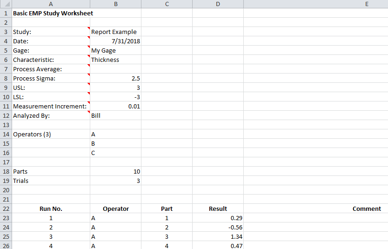Screen dimensions: 388x249
Task: Click the 'Process Average:' label cell
Action: coord(51,69)
